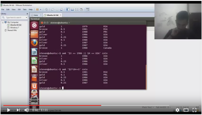202x115 pixels.
Task: Open the power options dropdown arrow
Action: [x=40, y=10]
